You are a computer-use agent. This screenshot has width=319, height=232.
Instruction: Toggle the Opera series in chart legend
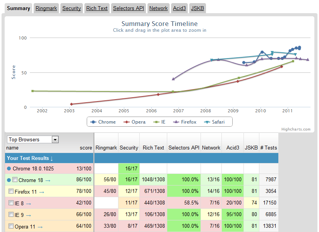click(x=135, y=122)
